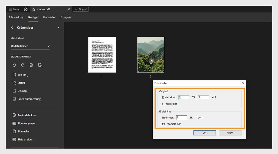Viewport: 278px width, 154px height.
Task: Click the rotate clockwise icon
Action: point(23,65)
